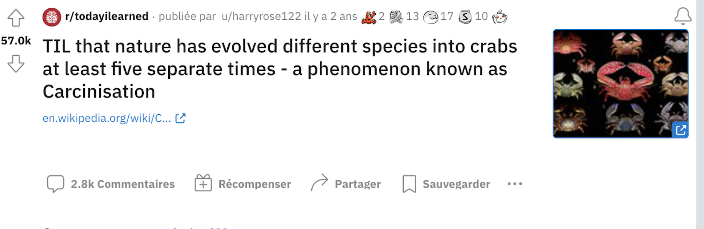
Task: Click the Partager button
Action: 346,183
